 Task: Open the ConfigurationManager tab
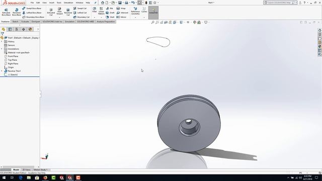(17, 29)
